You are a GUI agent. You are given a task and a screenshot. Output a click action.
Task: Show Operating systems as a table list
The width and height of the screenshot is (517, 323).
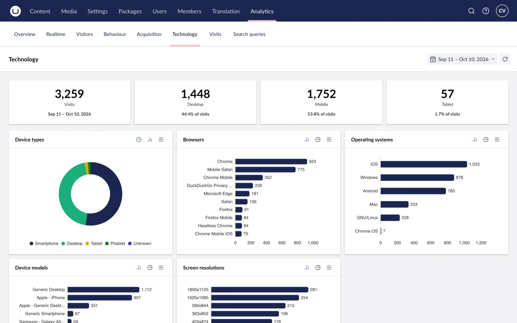(x=497, y=140)
